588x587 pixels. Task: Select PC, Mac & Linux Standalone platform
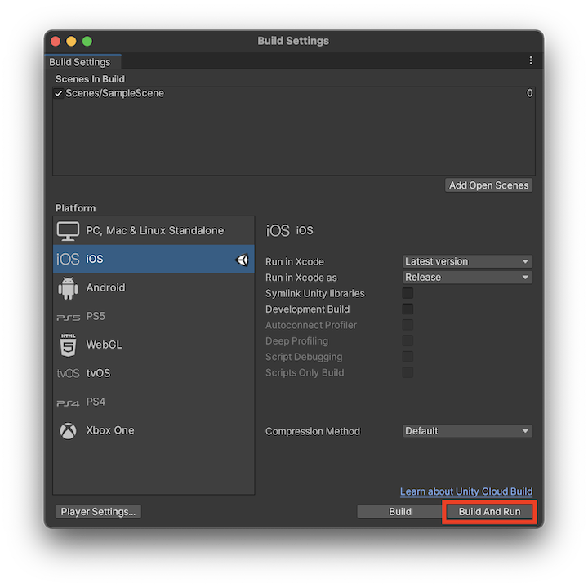(154, 230)
